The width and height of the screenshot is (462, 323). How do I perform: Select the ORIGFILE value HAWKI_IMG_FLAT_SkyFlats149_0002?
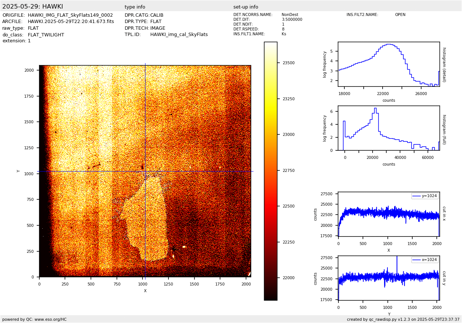(x=70, y=15)
